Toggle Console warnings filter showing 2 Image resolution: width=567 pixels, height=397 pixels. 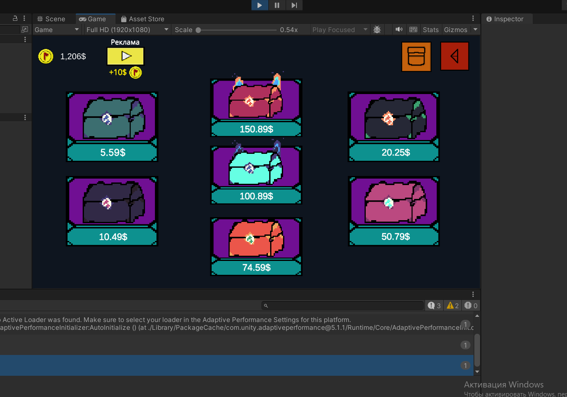(453, 306)
